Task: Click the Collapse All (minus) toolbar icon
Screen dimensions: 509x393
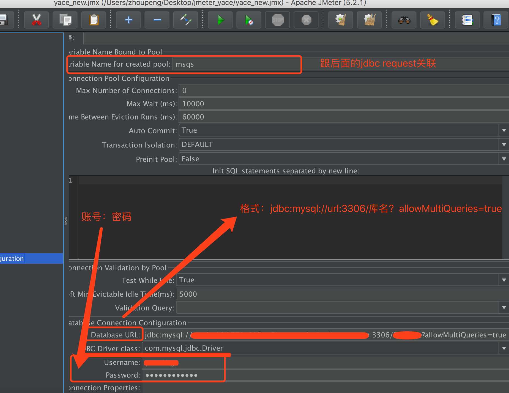Action: point(157,20)
